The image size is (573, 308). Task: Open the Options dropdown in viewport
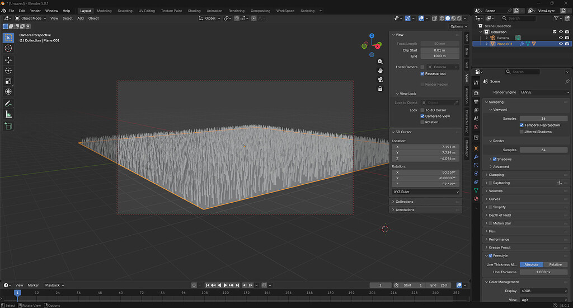pos(459,26)
